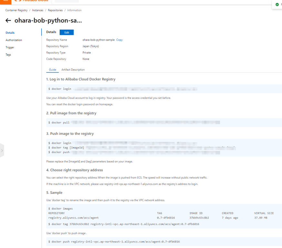
Task: Click the green success check icon
Action: pos(277,5)
